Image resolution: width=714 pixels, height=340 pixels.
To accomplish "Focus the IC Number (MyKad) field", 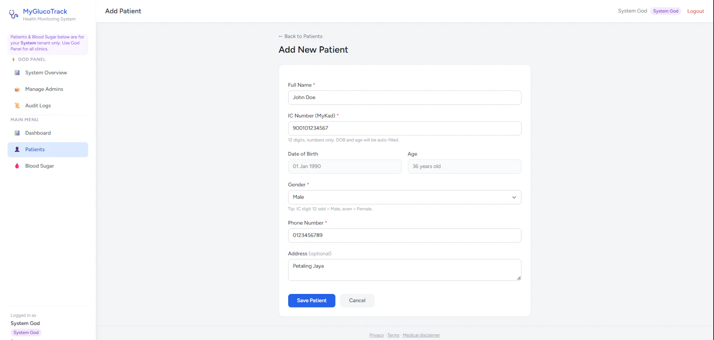I will [x=404, y=128].
